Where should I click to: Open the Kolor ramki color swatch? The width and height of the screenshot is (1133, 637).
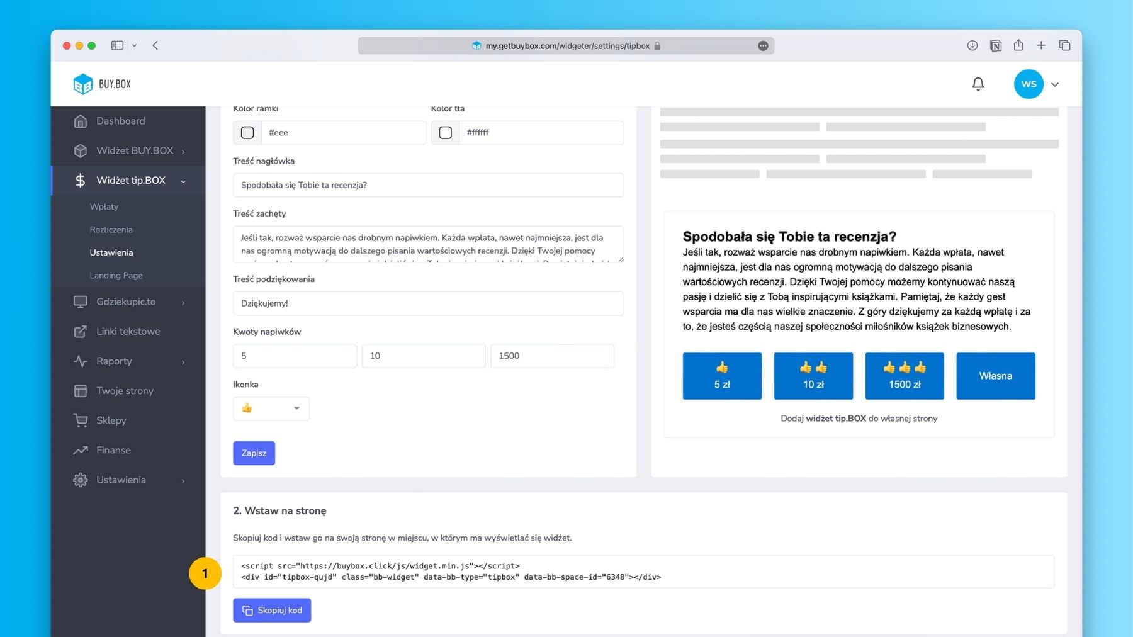(x=247, y=133)
